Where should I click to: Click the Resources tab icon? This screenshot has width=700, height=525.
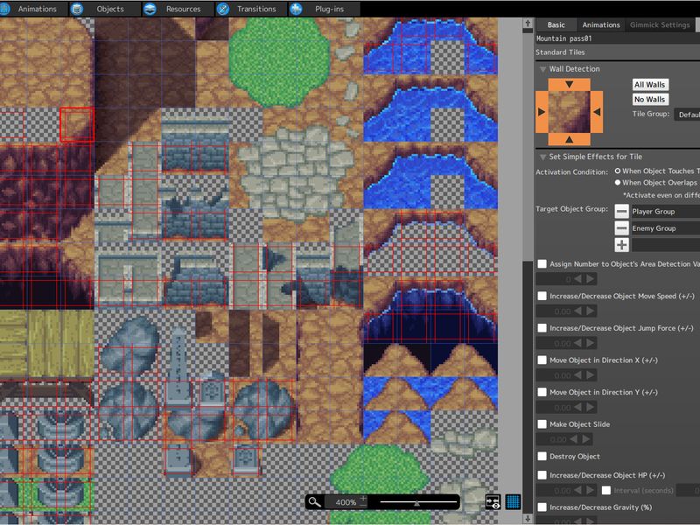(150, 9)
